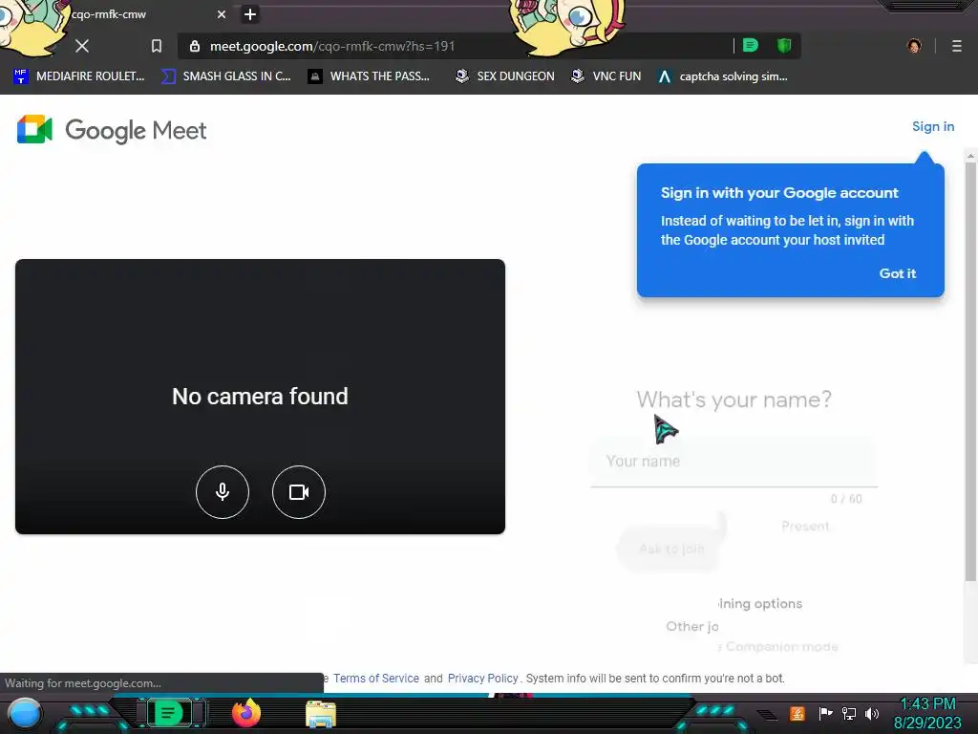Stop page loading with X button
The width and height of the screenshot is (978, 734).
(82, 46)
